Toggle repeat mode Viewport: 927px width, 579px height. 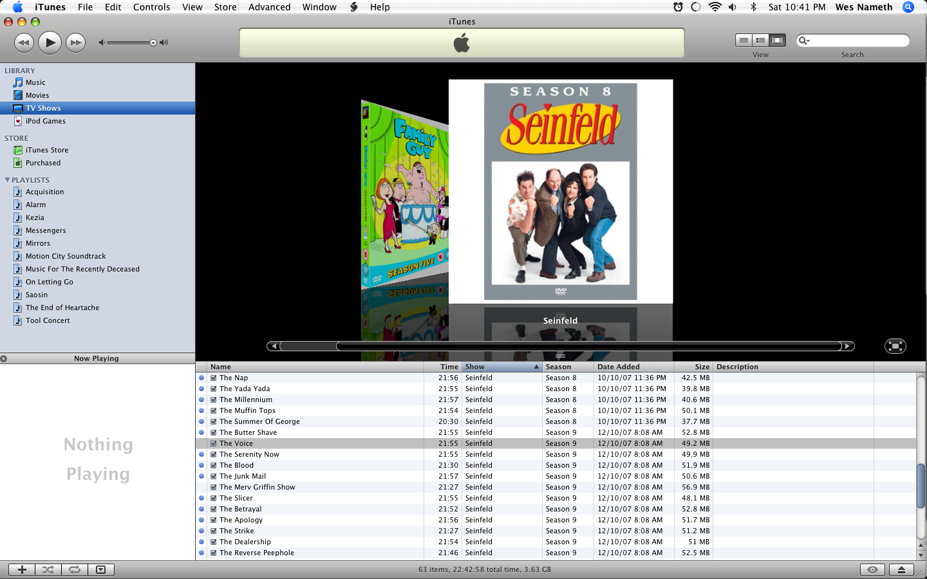(75, 569)
